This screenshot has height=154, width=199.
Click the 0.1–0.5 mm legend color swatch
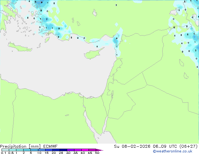coord(5,150)
